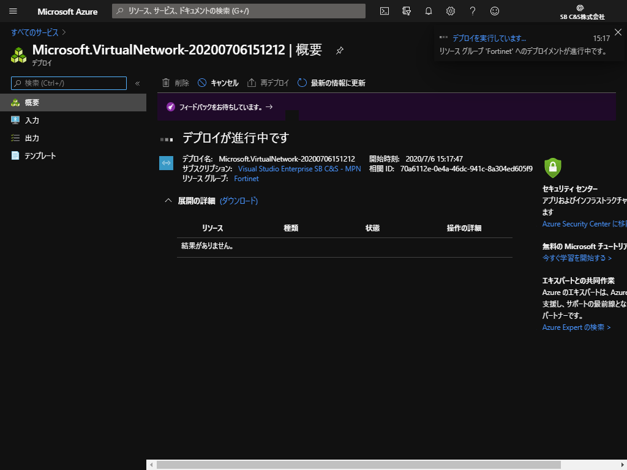Viewport: 627px width, 470px height.
Task: Open the Visual Studio Enterprise subscription link
Action: pos(299,169)
